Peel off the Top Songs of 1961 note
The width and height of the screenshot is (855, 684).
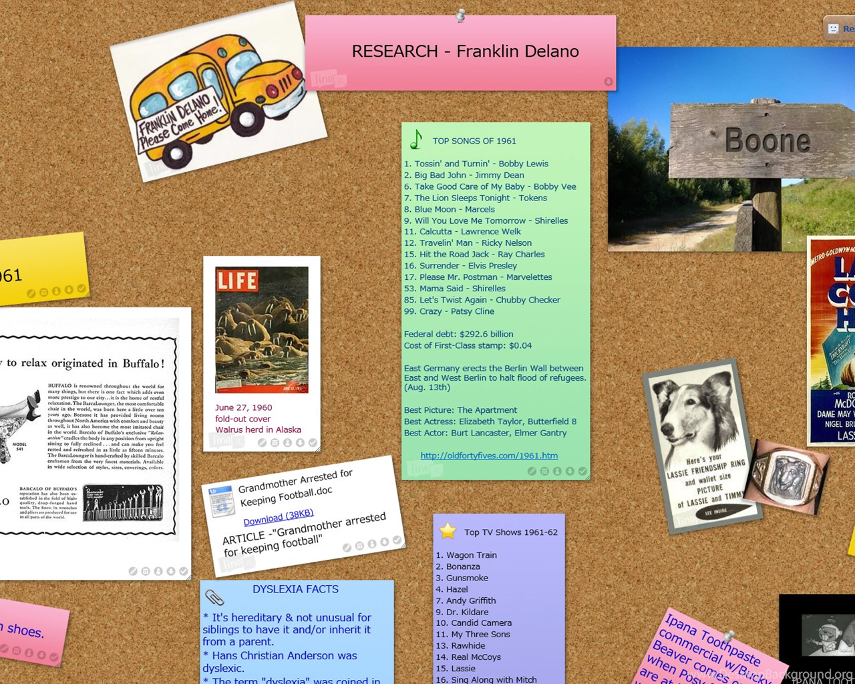tap(582, 471)
